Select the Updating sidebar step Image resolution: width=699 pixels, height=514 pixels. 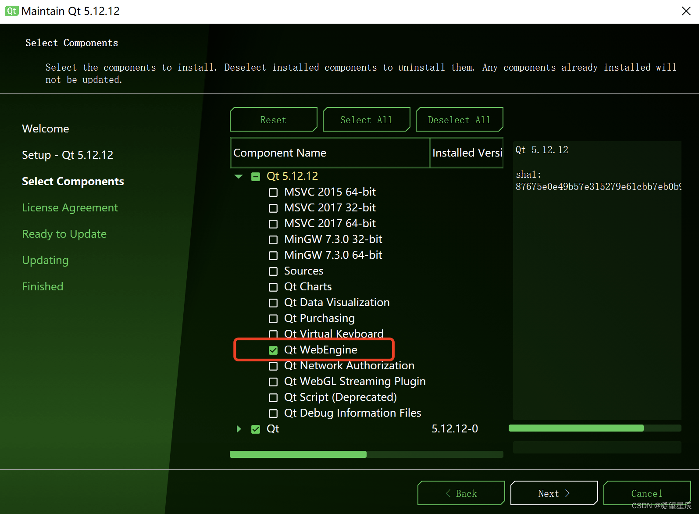coord(45,260)
